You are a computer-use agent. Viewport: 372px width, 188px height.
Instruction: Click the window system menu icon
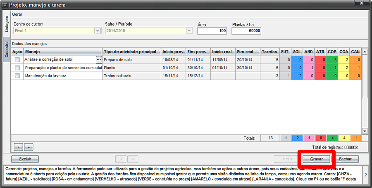5,5
